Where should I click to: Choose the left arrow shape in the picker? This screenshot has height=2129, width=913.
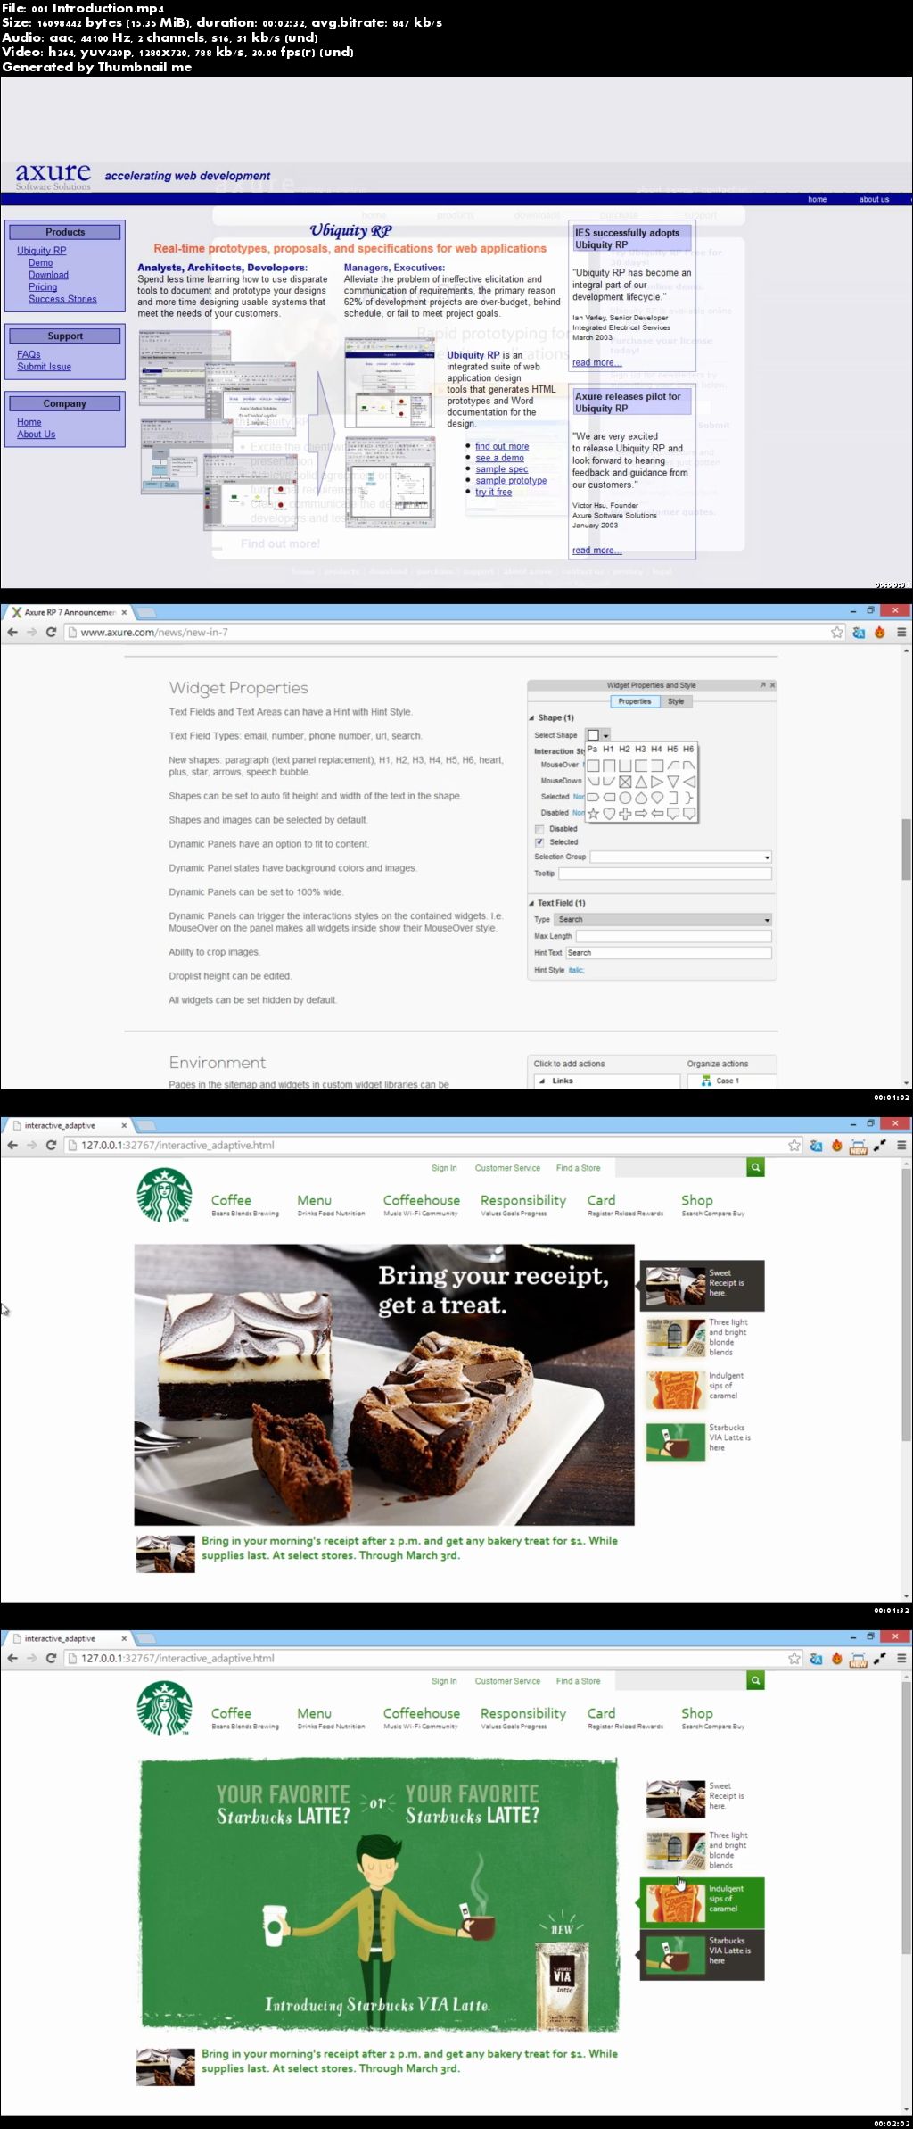point(657,814)
